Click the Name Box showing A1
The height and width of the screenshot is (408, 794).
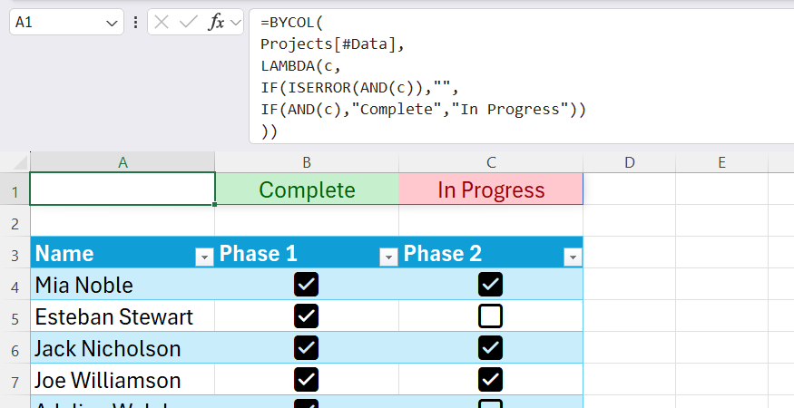pyautogui.click(x=66, y=23)
